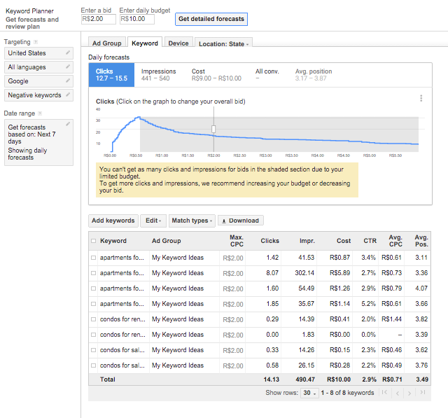
Task: Edit the United States targeting pencil icon
Action: coord(68,53)
